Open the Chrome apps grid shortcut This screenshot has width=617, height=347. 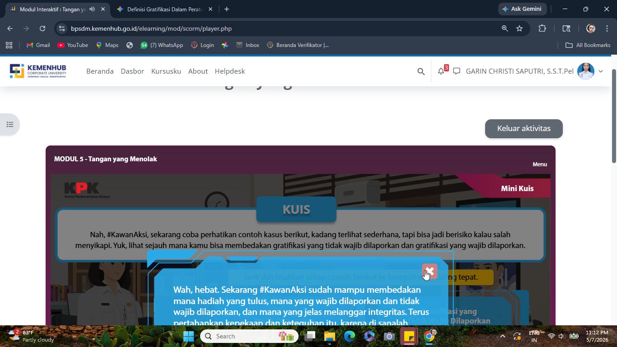[9, 45]
